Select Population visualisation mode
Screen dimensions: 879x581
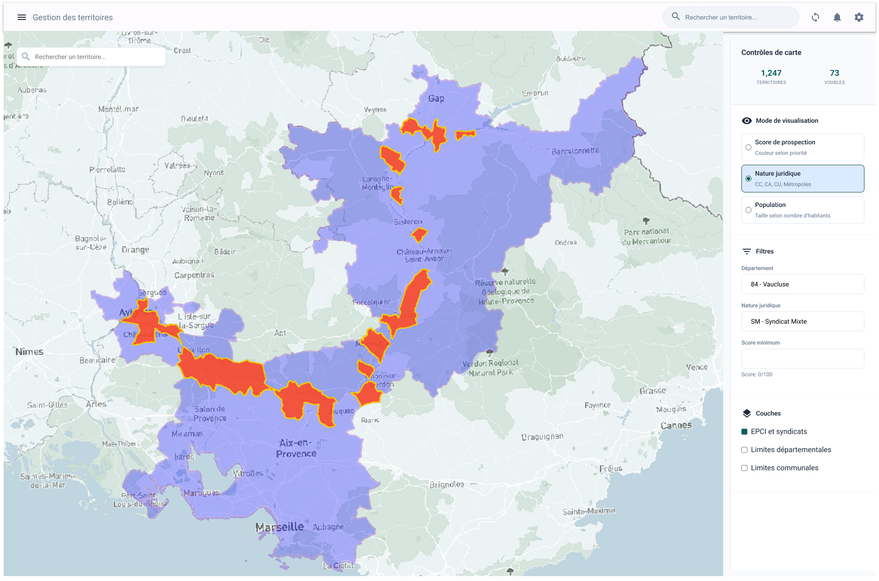click(x=749, y=210)
